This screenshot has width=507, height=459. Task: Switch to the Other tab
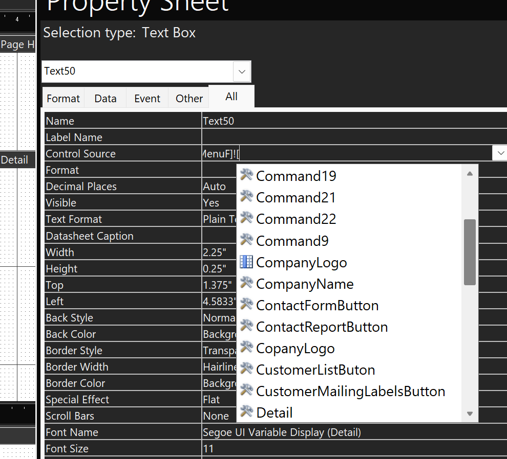point(189,99)
